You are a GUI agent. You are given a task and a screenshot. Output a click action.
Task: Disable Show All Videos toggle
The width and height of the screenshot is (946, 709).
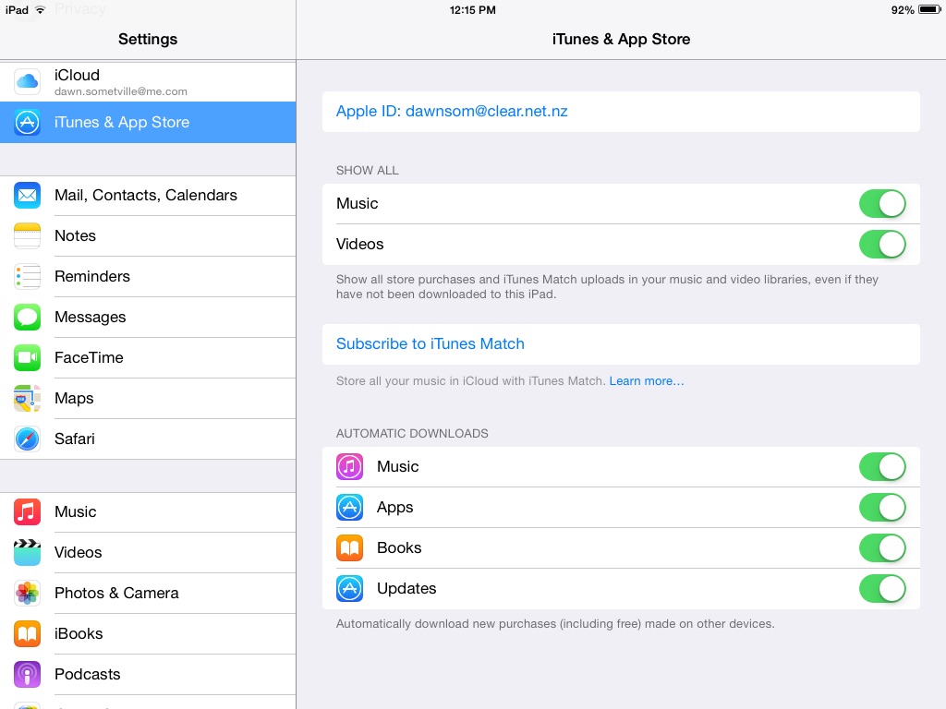(882, 244)
